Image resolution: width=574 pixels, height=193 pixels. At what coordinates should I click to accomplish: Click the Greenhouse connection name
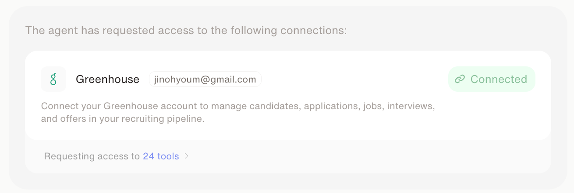107,79
